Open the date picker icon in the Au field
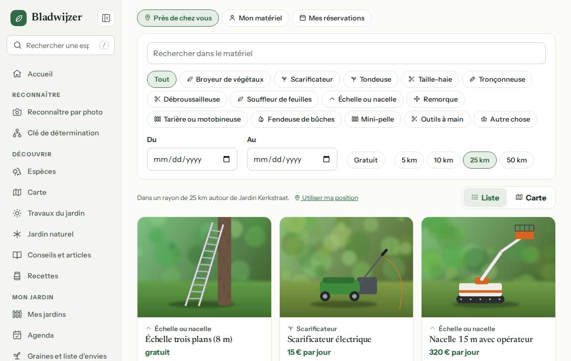Image resolution: width=571 pixels, height=361 pixels. (326, 159)
